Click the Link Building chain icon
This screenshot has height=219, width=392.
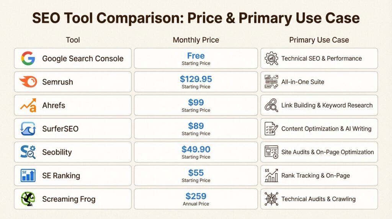click(271, 105)
